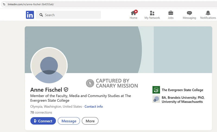Click The Evergreen State College logo icon
217x132 pixels.
[156, 90]
